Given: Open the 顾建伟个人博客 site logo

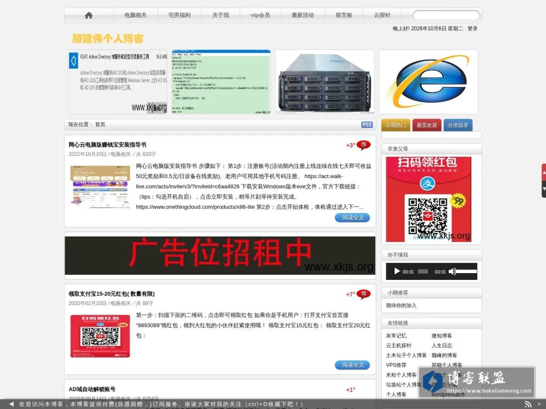Looking at the screenshot, I should (x=108, y=39).
